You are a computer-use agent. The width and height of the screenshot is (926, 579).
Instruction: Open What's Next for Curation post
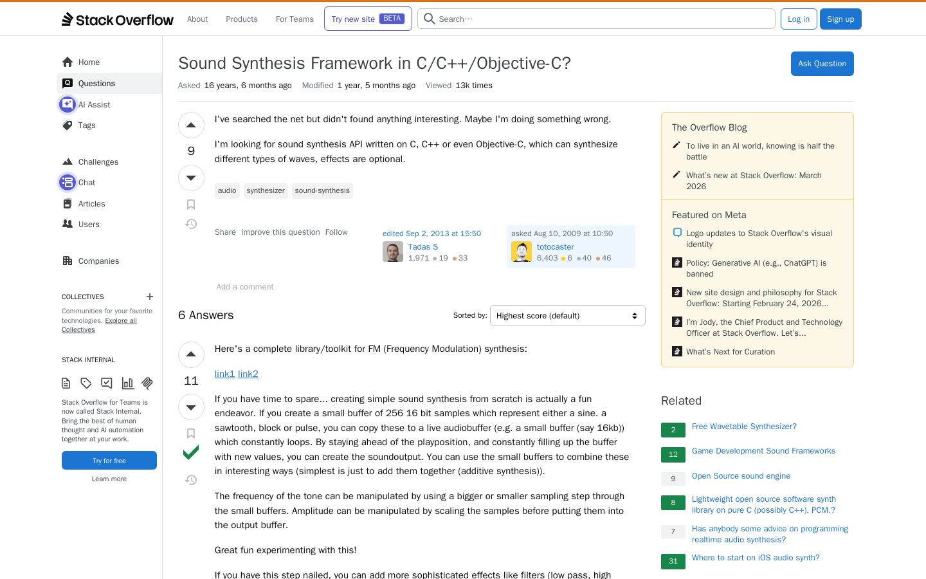[x=731, y=352]
